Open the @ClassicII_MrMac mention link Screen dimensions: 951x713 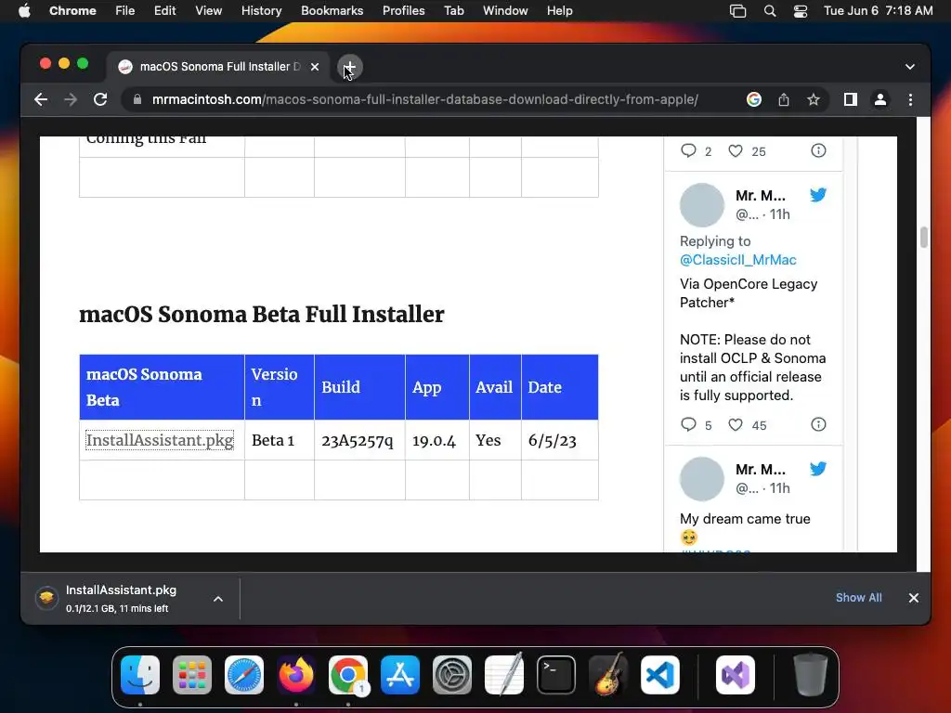coord(737,260)
